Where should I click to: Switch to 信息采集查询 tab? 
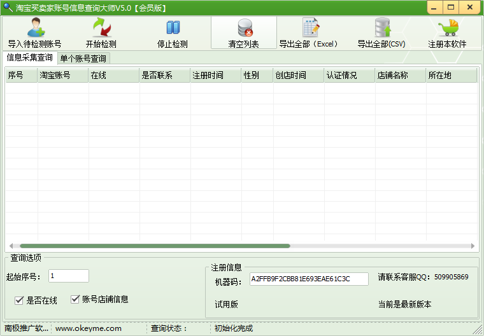30,58
